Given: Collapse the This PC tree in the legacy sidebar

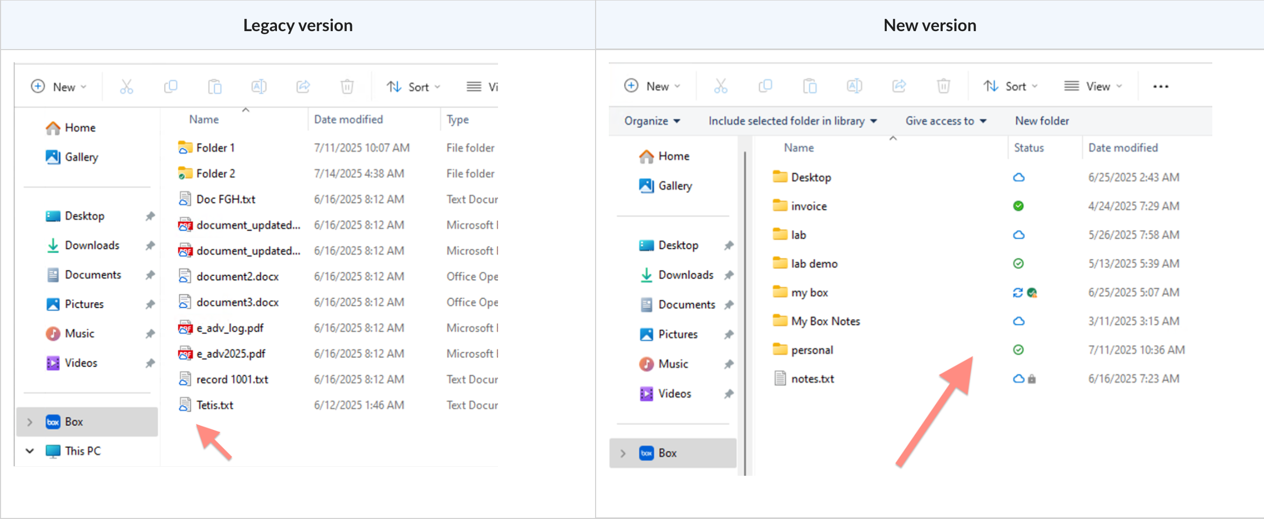Looking at the screenshot, I should (30, 451).
